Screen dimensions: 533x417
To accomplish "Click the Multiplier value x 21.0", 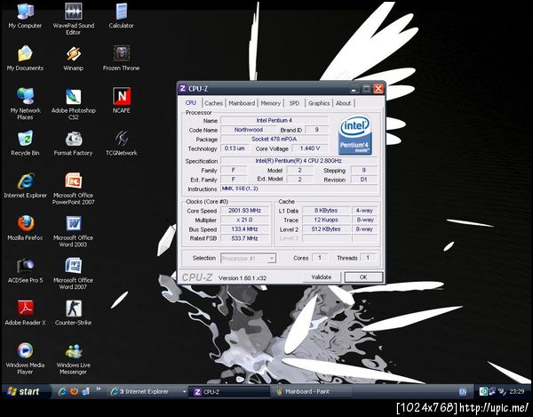I will pos(245,221).
